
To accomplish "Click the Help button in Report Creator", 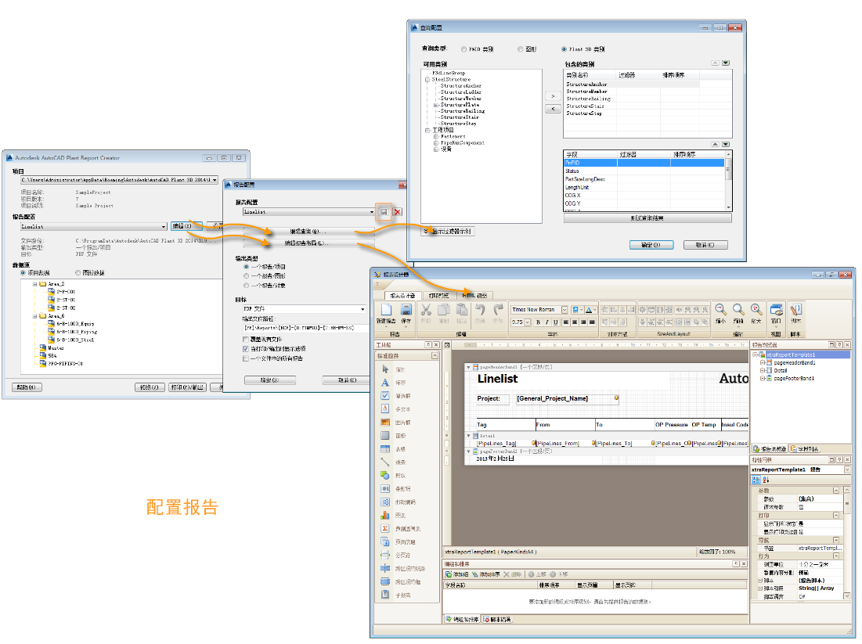I will (x=27, y=387).
